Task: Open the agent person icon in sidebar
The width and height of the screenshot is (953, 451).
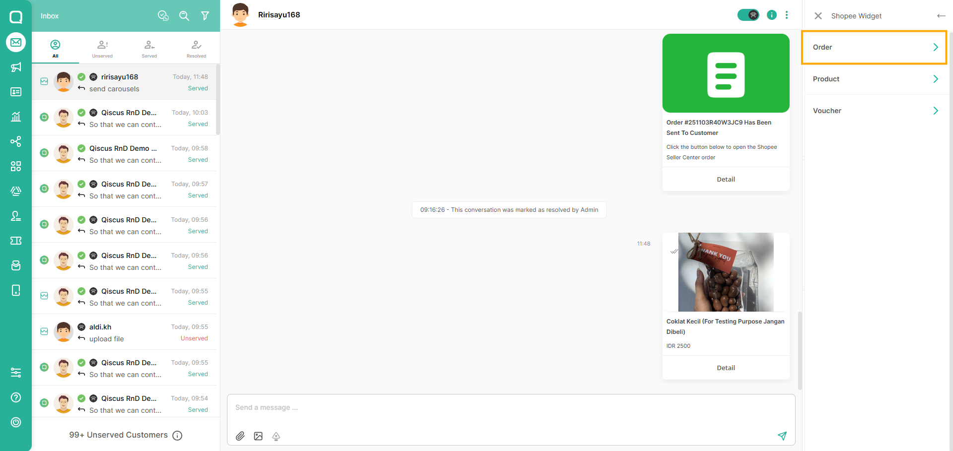Action: point(16,216)
